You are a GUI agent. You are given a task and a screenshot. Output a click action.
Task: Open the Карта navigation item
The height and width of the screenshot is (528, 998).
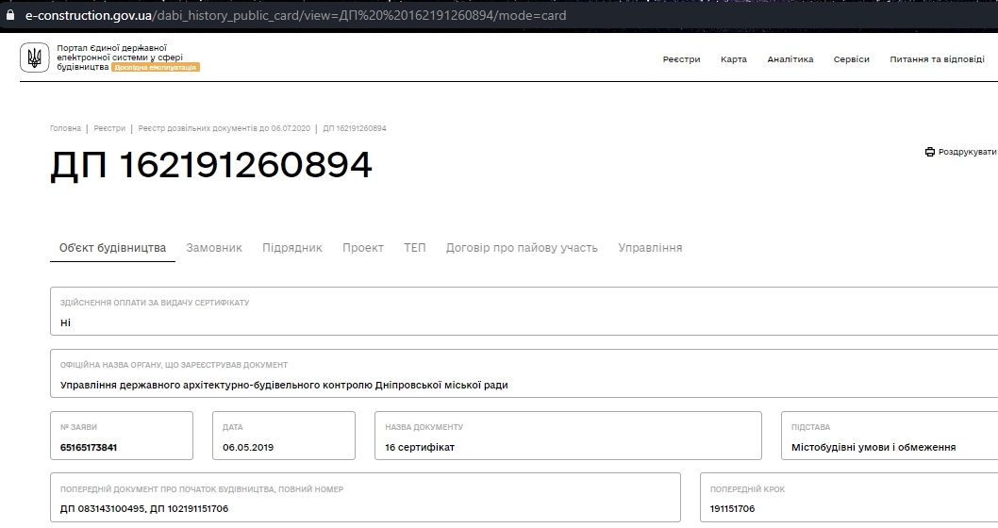point(733,59)
